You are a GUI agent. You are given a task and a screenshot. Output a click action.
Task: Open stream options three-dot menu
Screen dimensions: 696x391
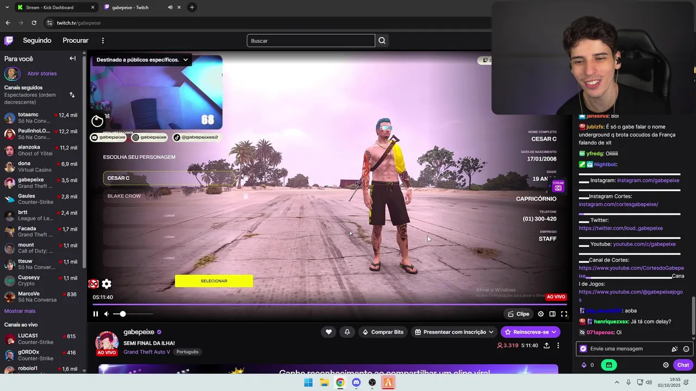pos(558,345)
